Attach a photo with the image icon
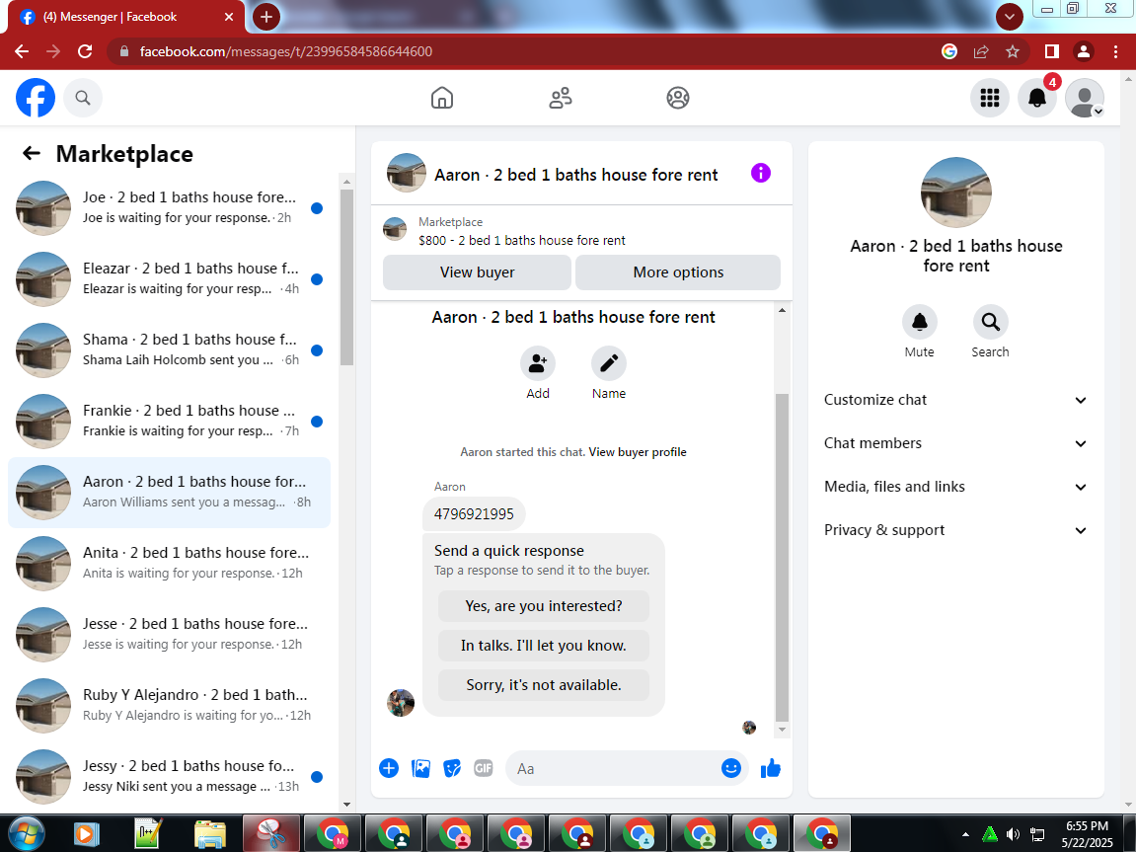The height and width of the screenshot is (852, 1136). click(420, 768)
